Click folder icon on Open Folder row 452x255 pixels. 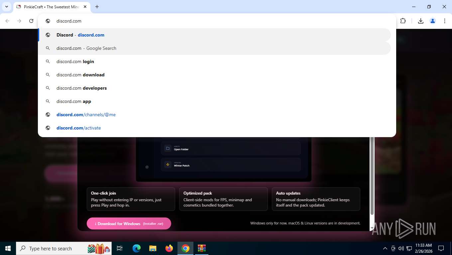click(168, 148)
